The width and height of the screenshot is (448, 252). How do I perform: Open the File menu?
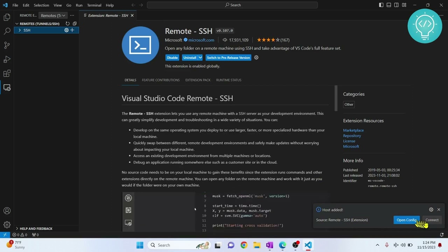coord(15,5)
